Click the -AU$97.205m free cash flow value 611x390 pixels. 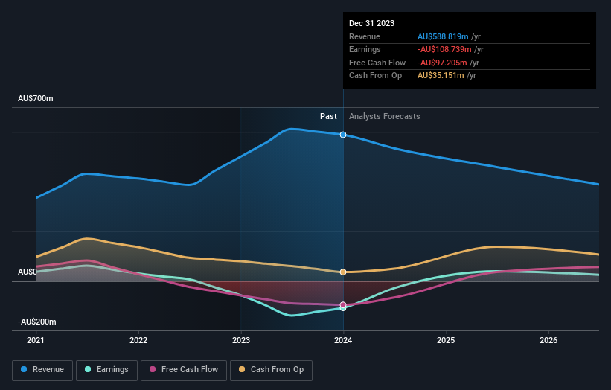[x=442, y=63]
